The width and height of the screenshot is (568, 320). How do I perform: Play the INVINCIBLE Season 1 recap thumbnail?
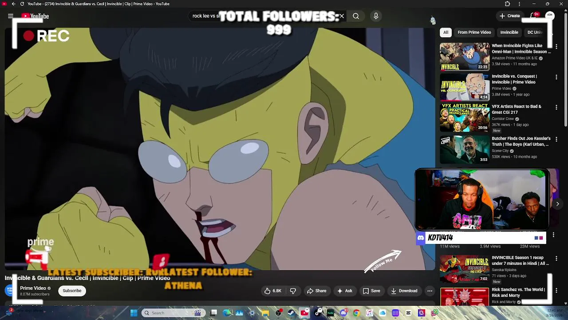click(464, 268)
